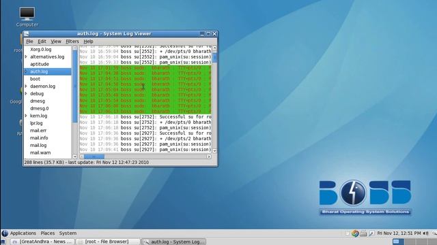The height and width of the screenshot is (245, 437).
Task: Open the Edit menu
Action: click(x=42, y=42)
